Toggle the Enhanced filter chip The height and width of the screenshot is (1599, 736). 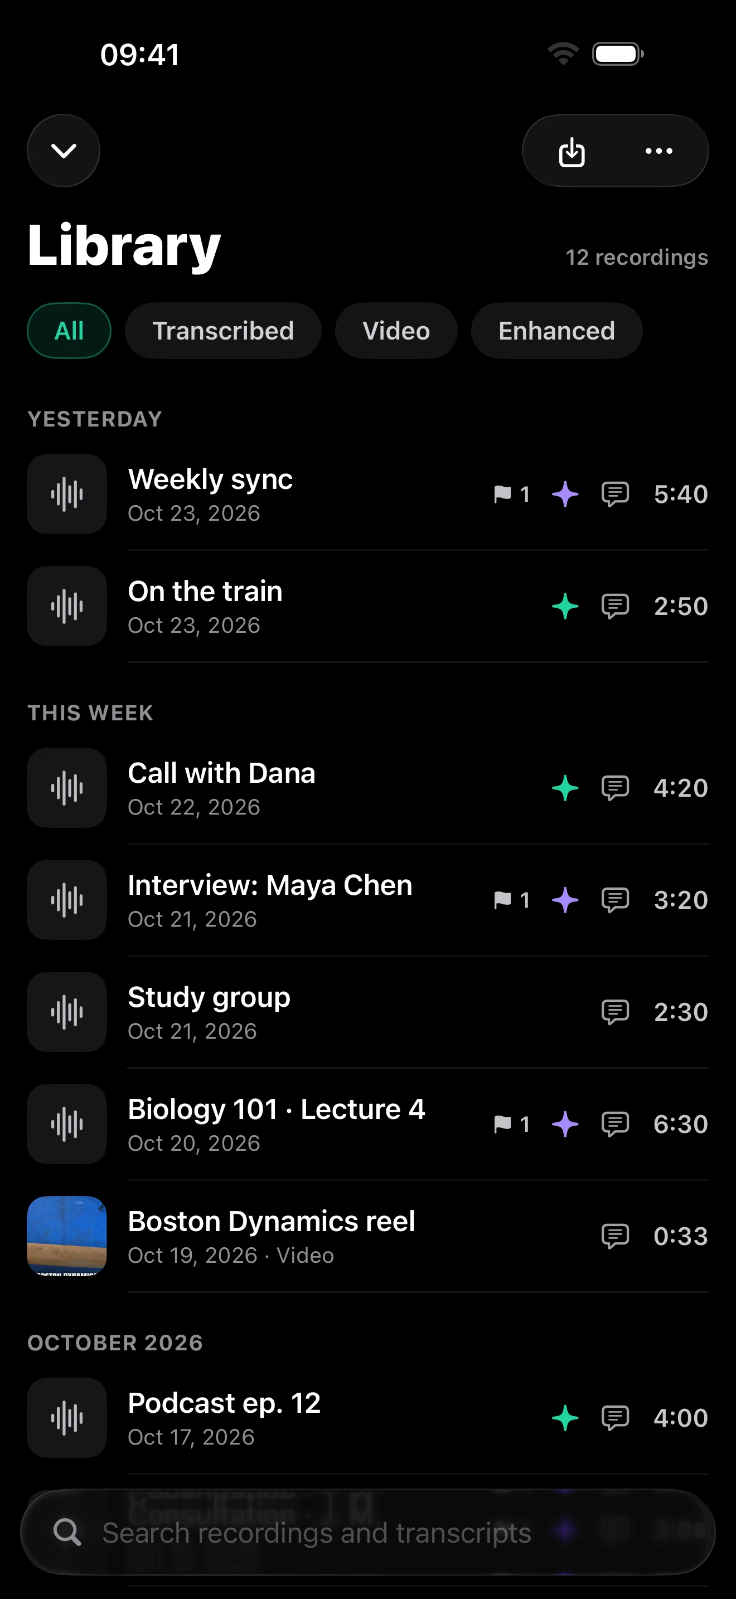coord(556,330)
